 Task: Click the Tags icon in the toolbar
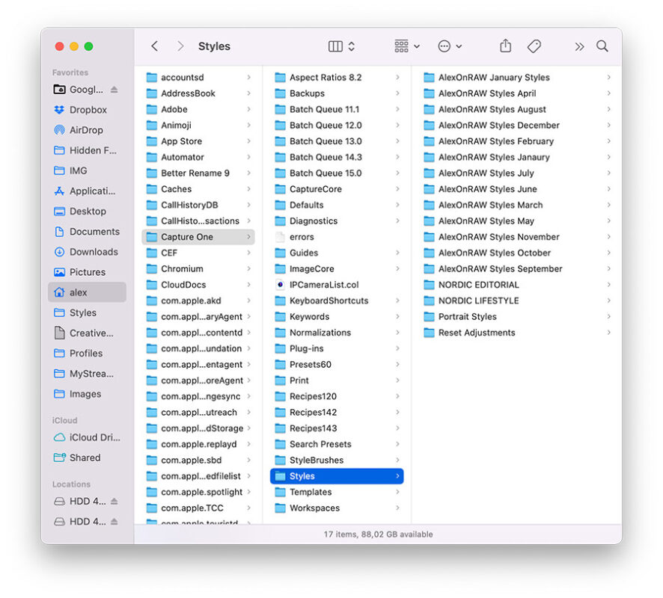tap(534, 46)
